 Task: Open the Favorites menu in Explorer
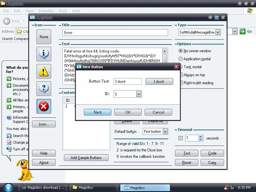46,11
